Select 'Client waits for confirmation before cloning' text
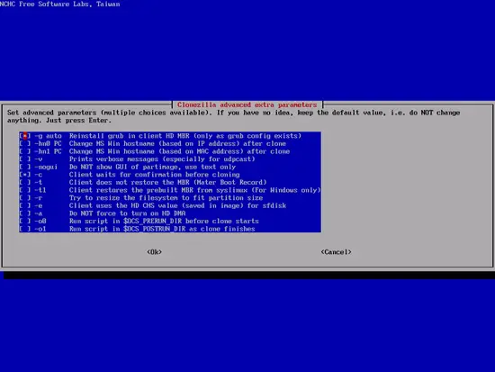Image resolution: width=495 pixels, height=372 pixels. click(155, 175)
